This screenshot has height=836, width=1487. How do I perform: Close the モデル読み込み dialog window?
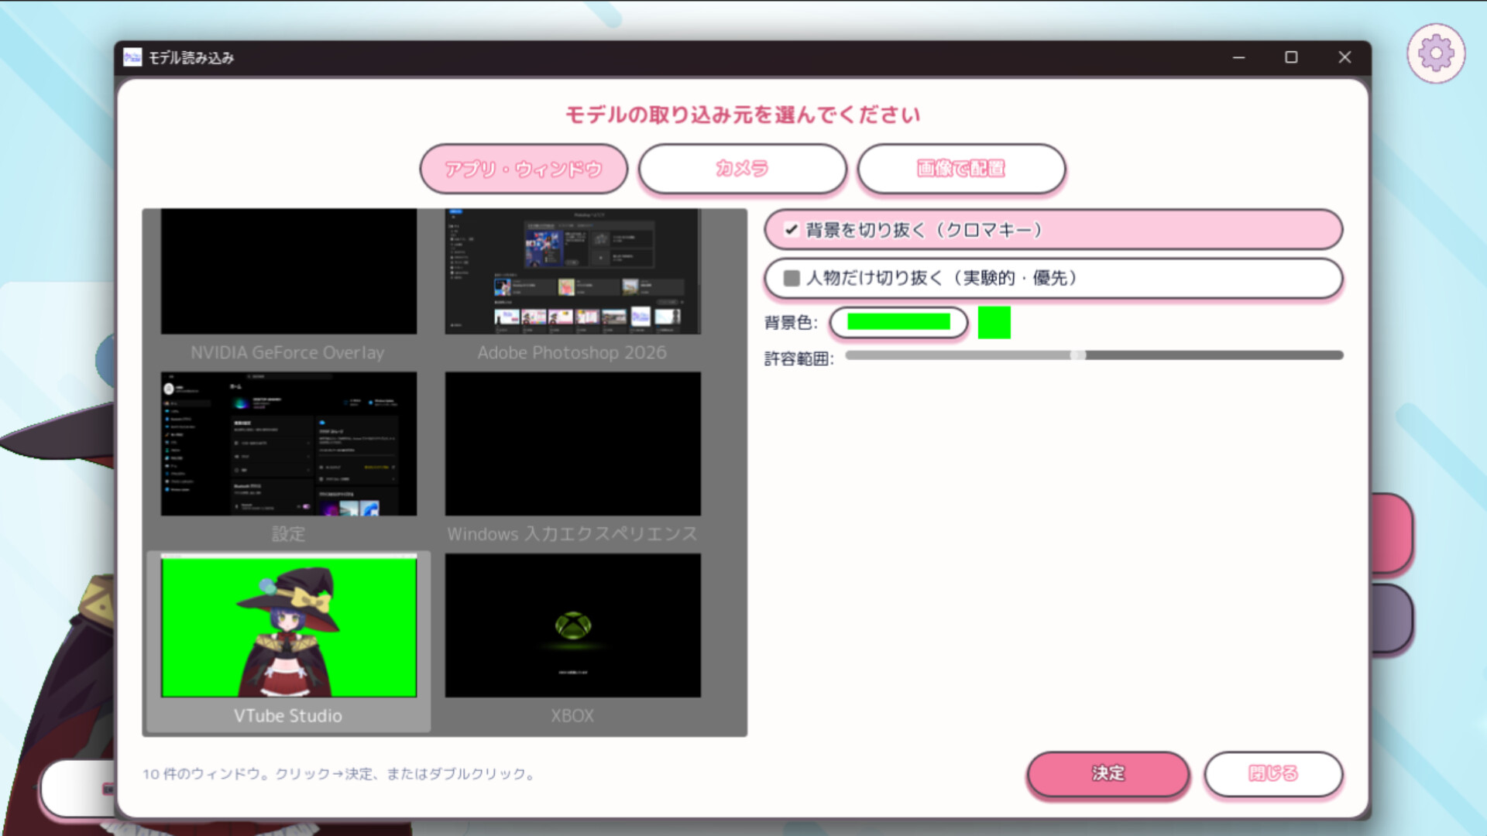[1344, 57]
